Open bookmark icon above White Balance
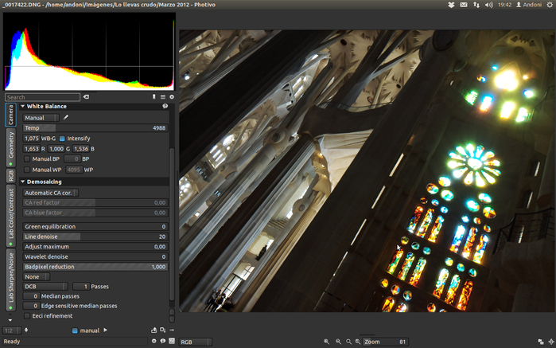The width and height of the screenshot is (556, 348). click(154, 97)
